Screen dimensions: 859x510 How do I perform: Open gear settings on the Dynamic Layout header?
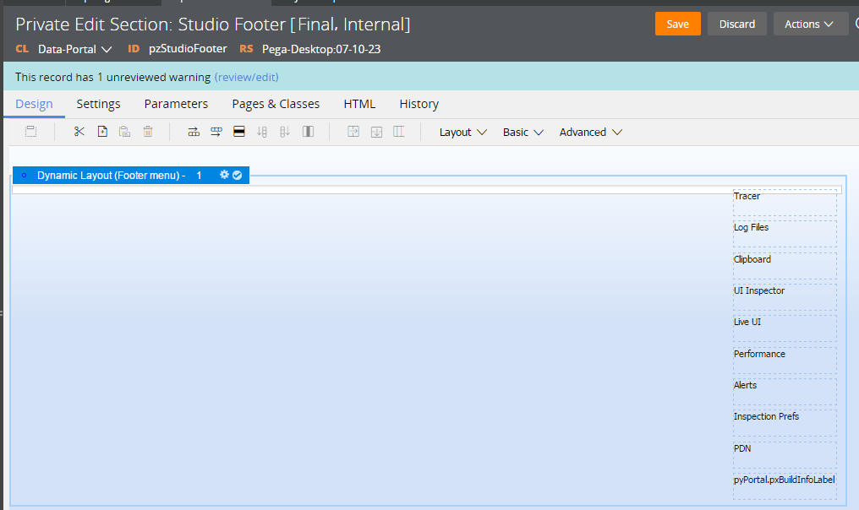(223, 175)
